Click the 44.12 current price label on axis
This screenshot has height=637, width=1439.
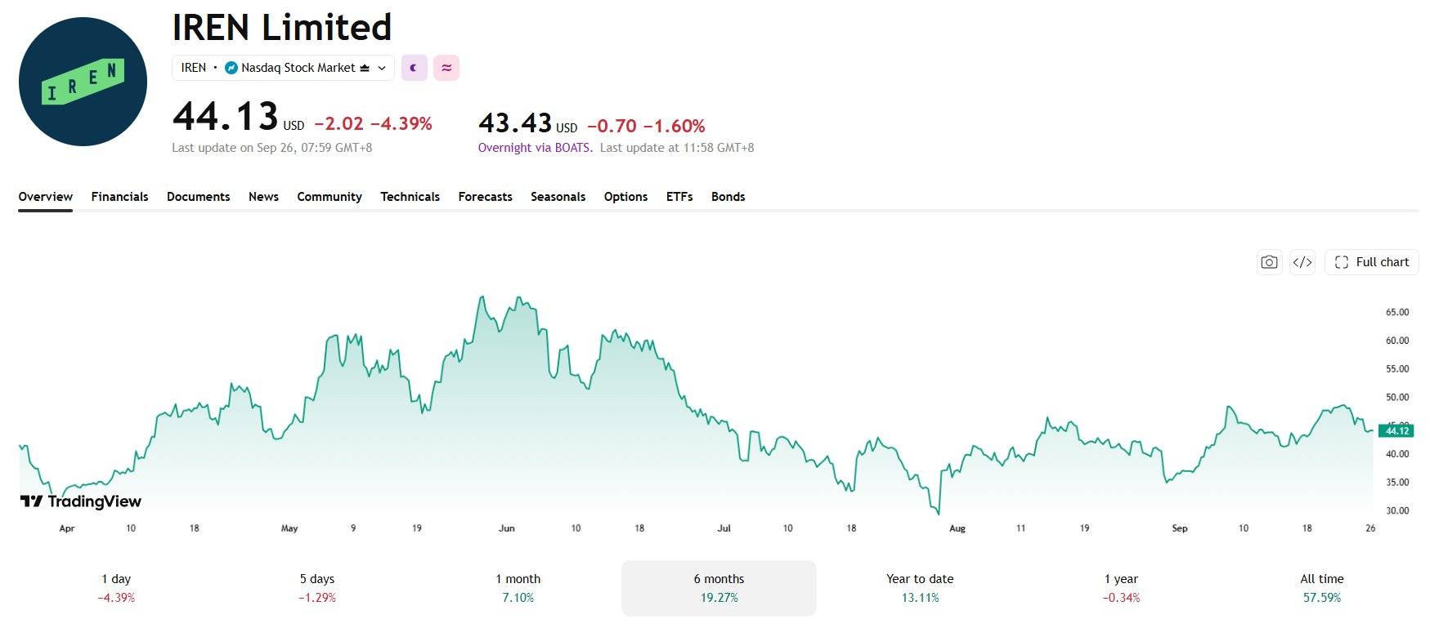pyautogui.click(x=1396, y=431)
